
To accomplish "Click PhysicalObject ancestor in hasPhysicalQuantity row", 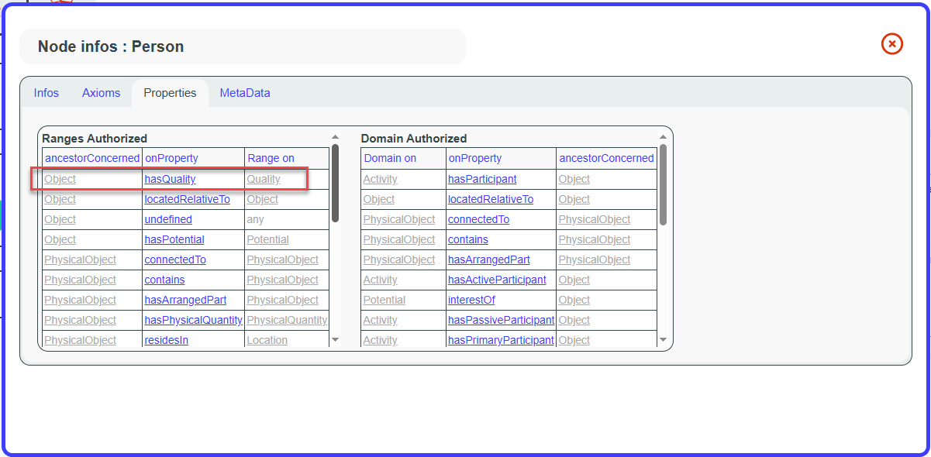I will click(x=80, y=320).
